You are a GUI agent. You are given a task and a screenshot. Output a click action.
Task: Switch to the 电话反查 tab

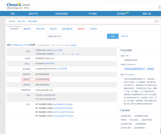(x=53, y=29)
